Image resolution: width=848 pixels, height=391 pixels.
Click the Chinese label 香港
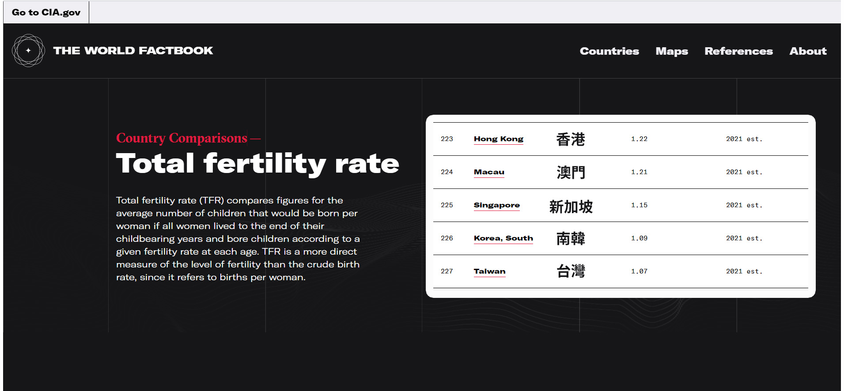(x=571, y=139)
